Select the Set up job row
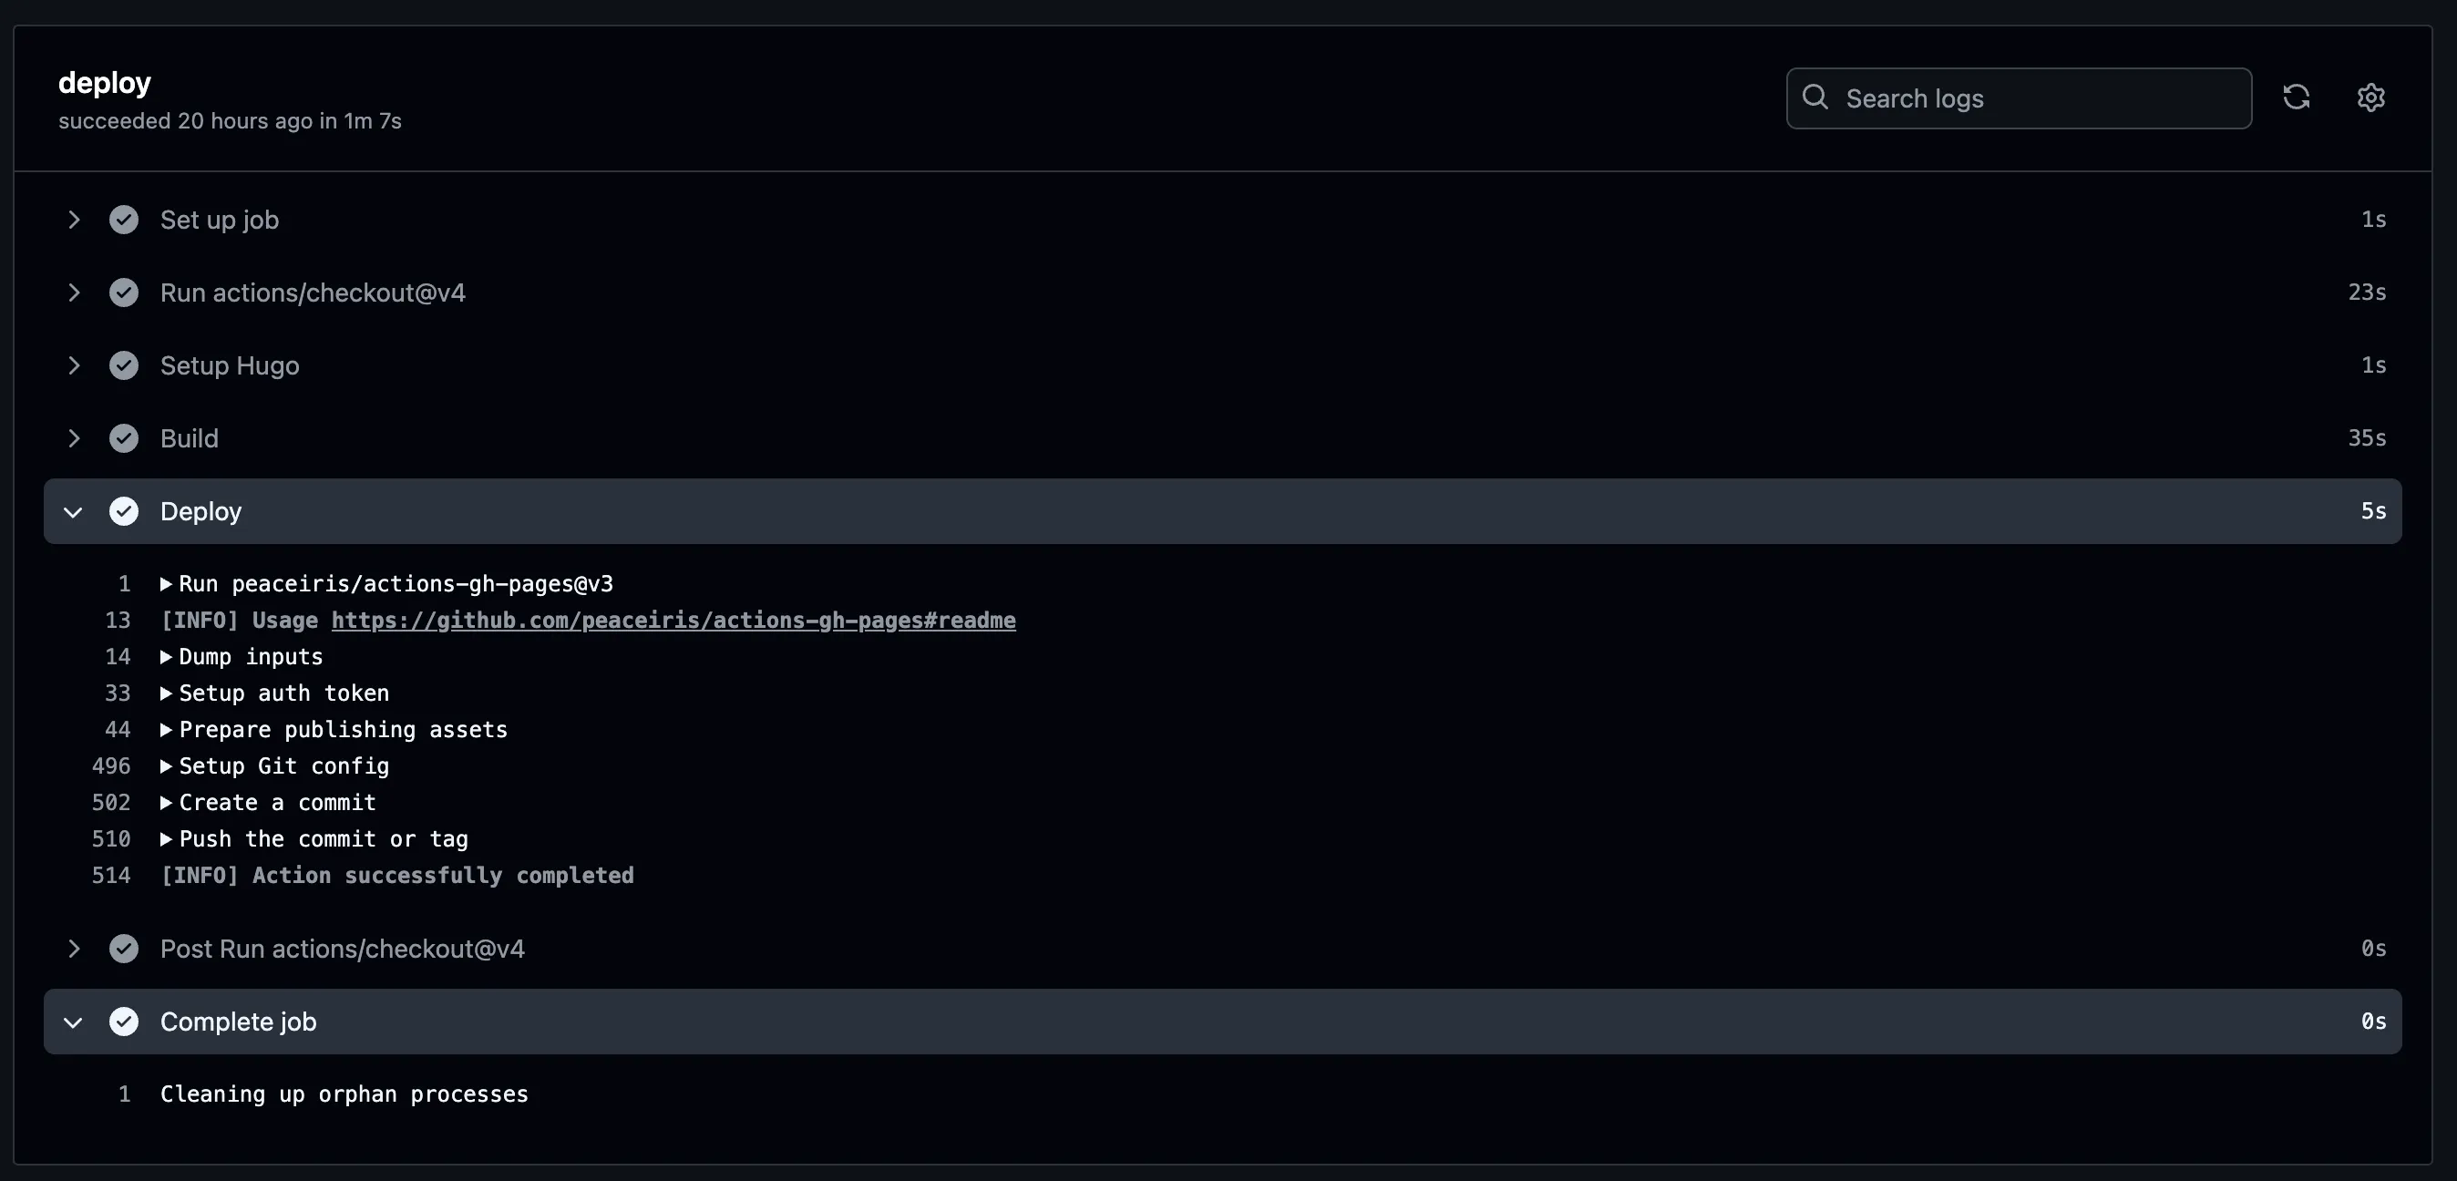The width and height of the screenshot is (2457, 1181). [220, 219]
